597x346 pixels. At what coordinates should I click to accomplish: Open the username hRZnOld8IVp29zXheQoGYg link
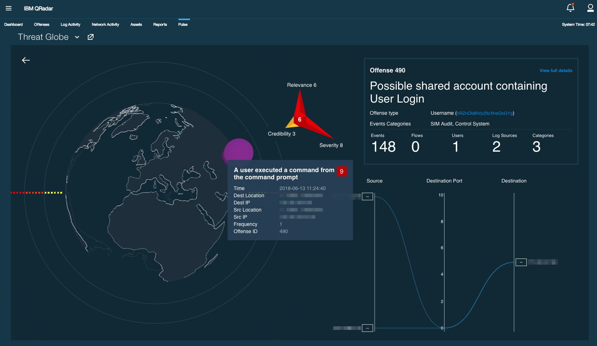click(x=485, y=113)
